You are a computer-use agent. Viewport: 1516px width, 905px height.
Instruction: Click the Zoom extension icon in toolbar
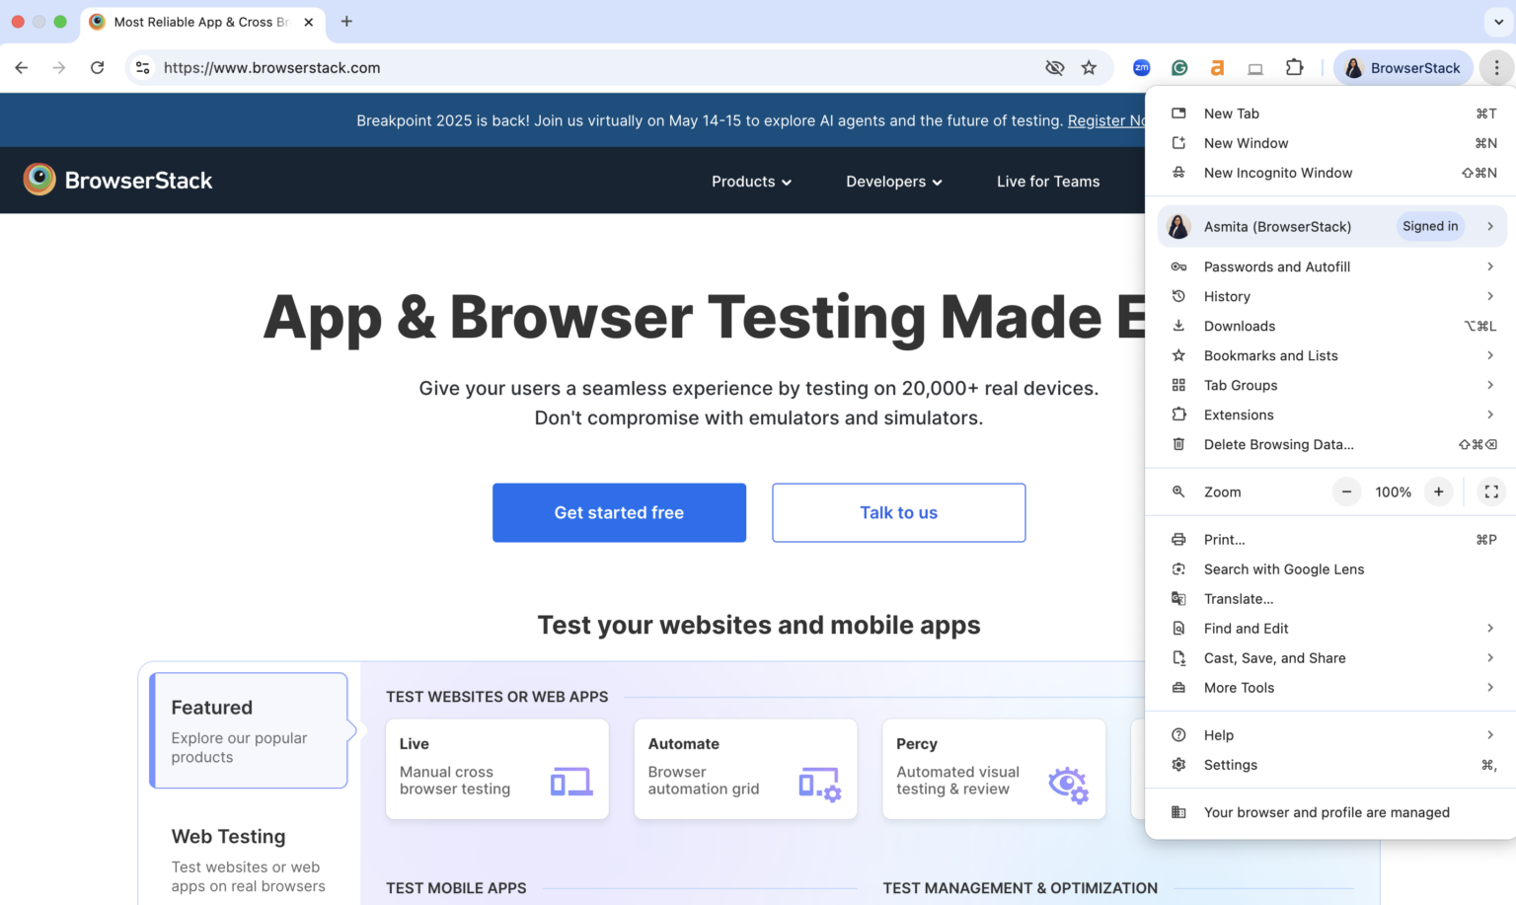click(1141, 68)
